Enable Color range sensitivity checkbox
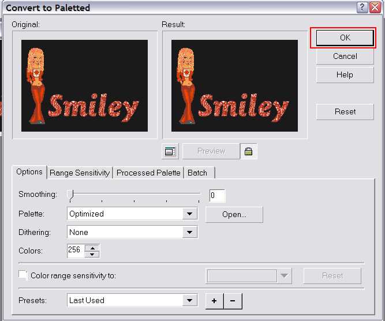 23,275
